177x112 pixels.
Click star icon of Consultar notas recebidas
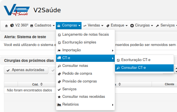click(x=59, y=97)
